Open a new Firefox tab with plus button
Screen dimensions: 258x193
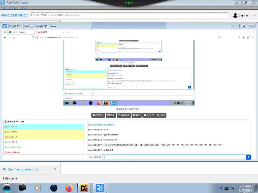coord(68,32)
